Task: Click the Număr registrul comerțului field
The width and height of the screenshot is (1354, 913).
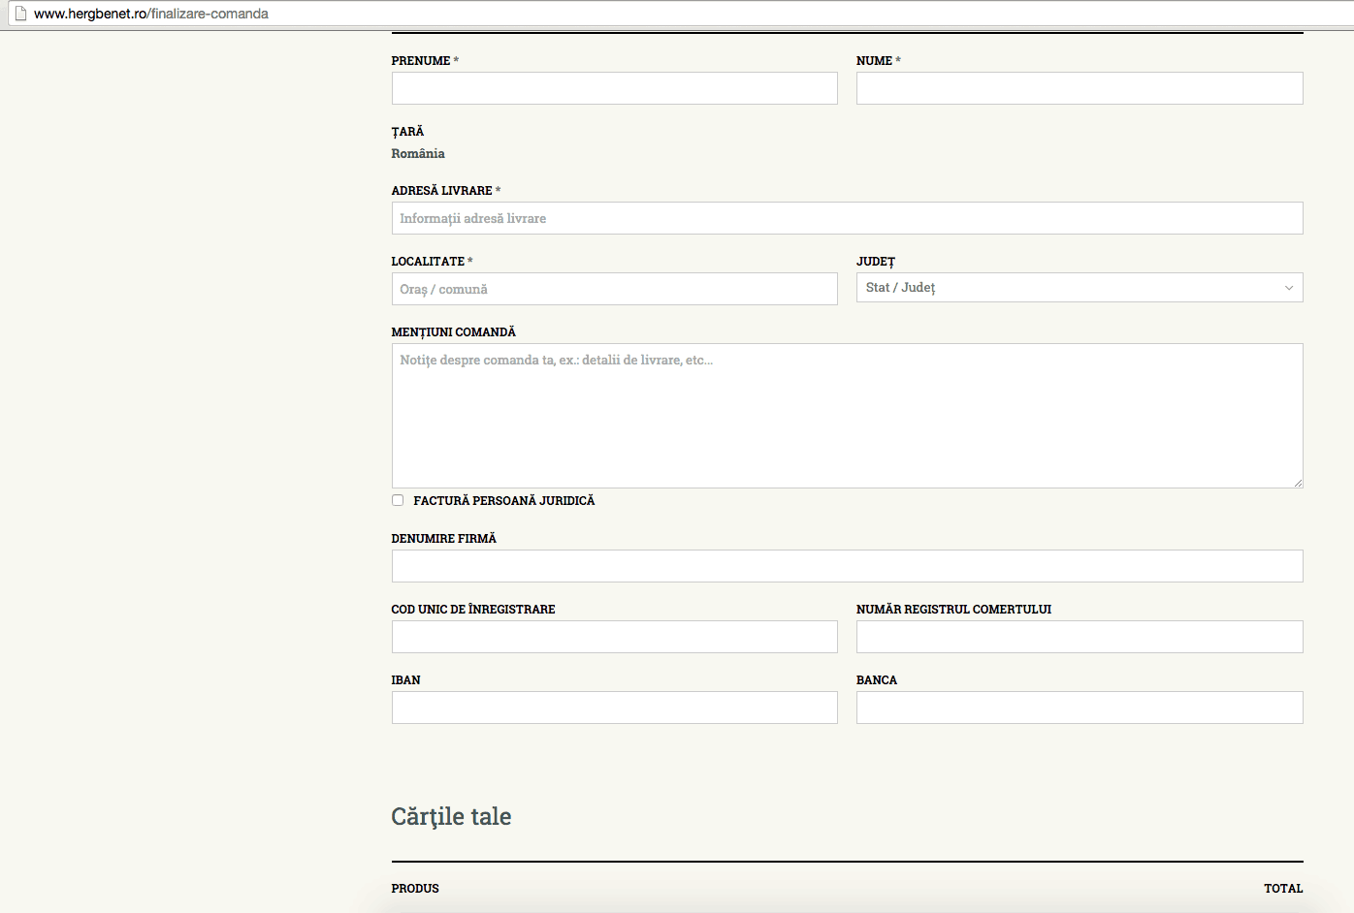Action: 1079,637
